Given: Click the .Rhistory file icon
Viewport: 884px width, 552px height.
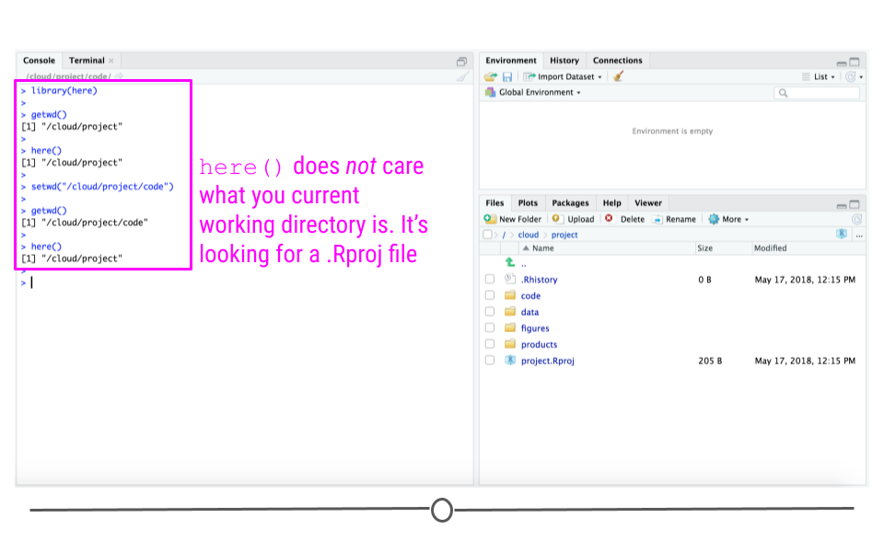Looking at the screenshot, I should [510, 278].
